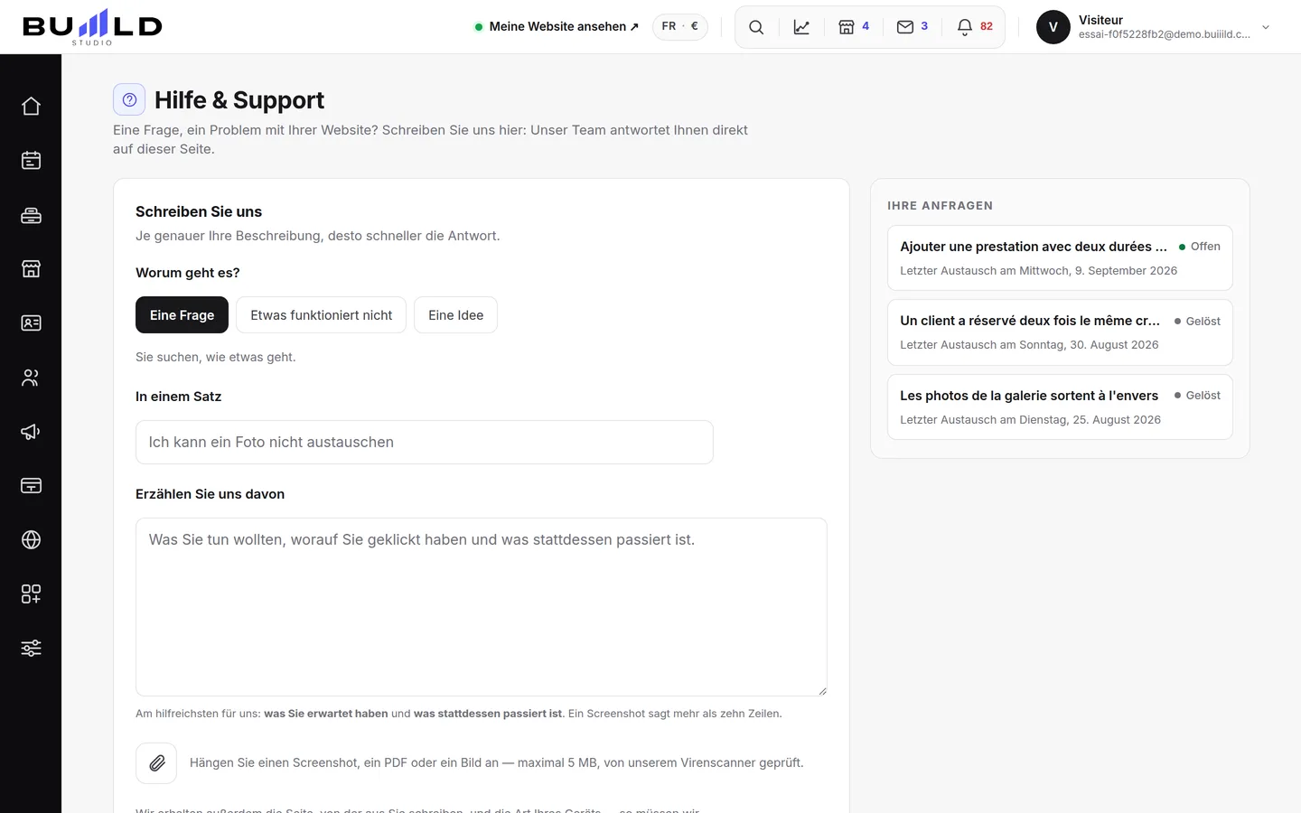Open the calendar sidebar icon

pyautogui.click(x=31, y=161)
